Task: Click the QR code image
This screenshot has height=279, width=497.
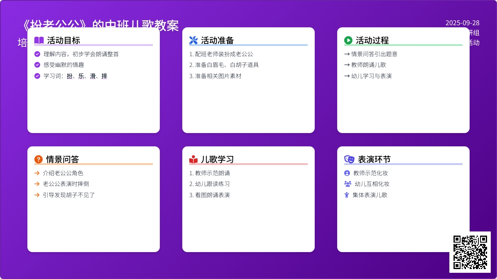Action: coord(470,252)
